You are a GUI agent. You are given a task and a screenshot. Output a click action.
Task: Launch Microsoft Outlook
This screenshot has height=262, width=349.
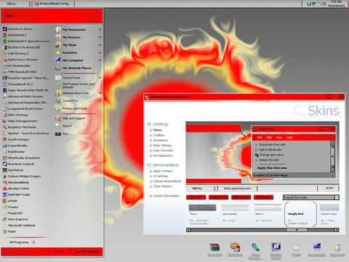19,226
